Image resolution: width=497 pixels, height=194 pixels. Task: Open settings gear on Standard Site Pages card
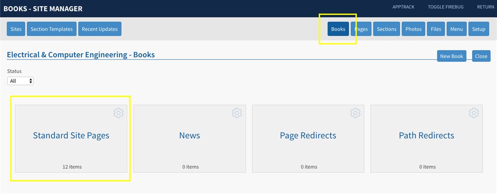point(119,113)
